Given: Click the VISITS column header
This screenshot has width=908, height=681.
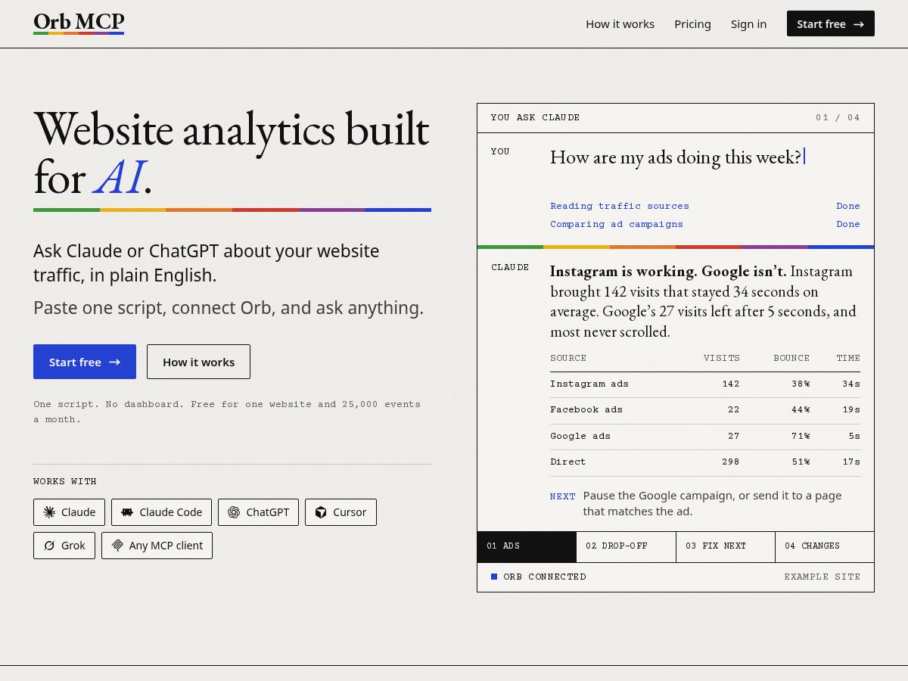Looking at the screenshot, I should [722, 358].
